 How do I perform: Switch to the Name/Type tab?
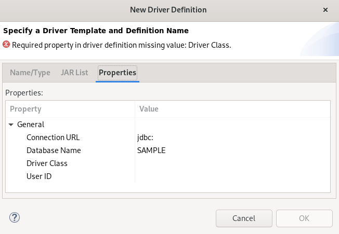pos(30,73)
